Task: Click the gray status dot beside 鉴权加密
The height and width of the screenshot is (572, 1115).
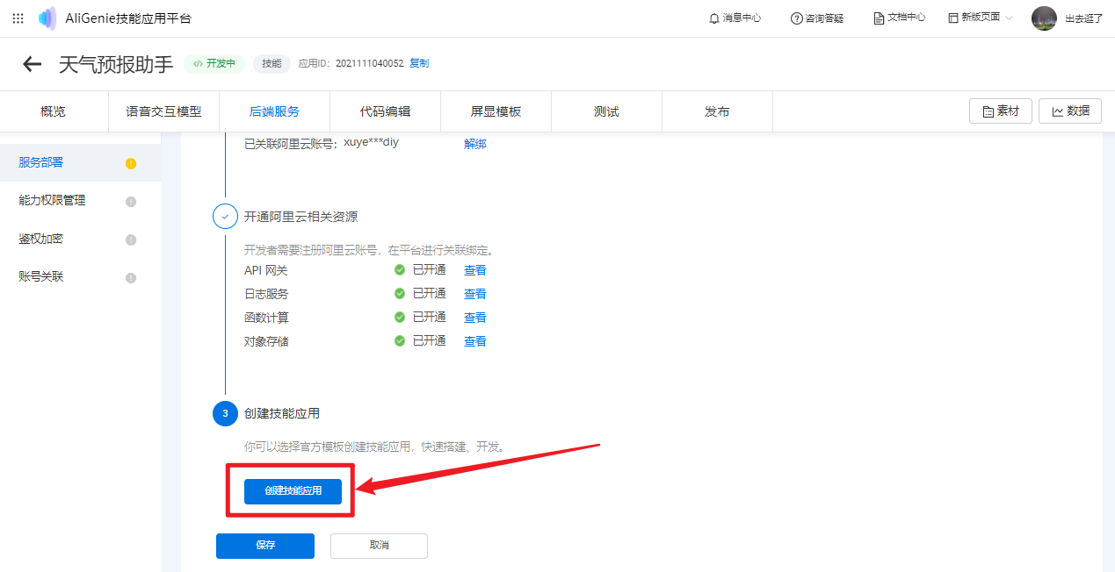Action: (131, 240)
